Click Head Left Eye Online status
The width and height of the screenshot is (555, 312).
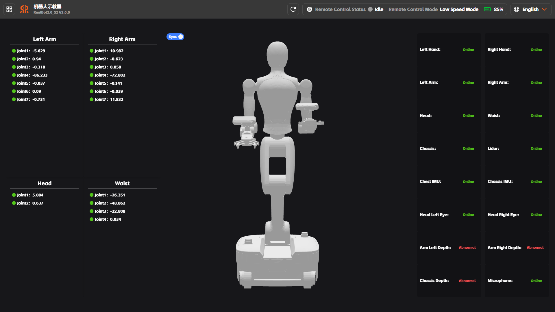click(x=468, y=215)
